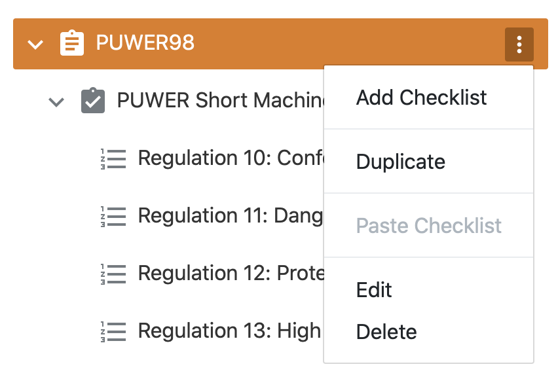Click the numbered list icon beside Regulation 10

coord(113,158)
